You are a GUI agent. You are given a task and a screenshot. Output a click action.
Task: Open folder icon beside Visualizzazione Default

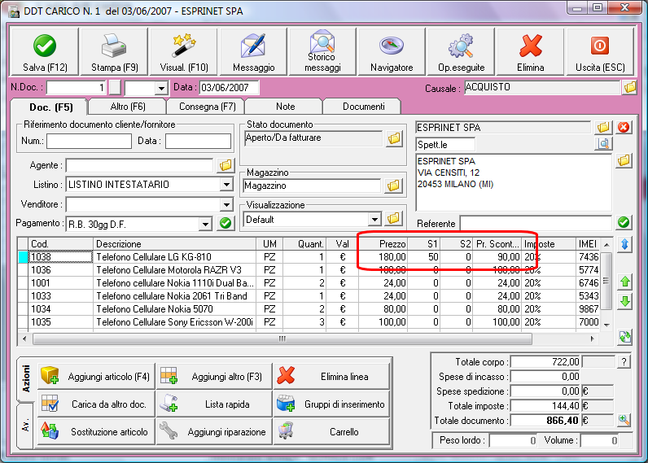[394, 218]
